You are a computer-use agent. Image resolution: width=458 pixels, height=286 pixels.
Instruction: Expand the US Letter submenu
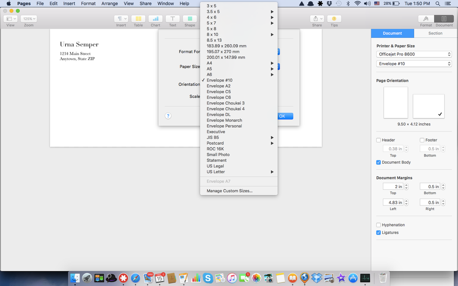tap(239, 172)
